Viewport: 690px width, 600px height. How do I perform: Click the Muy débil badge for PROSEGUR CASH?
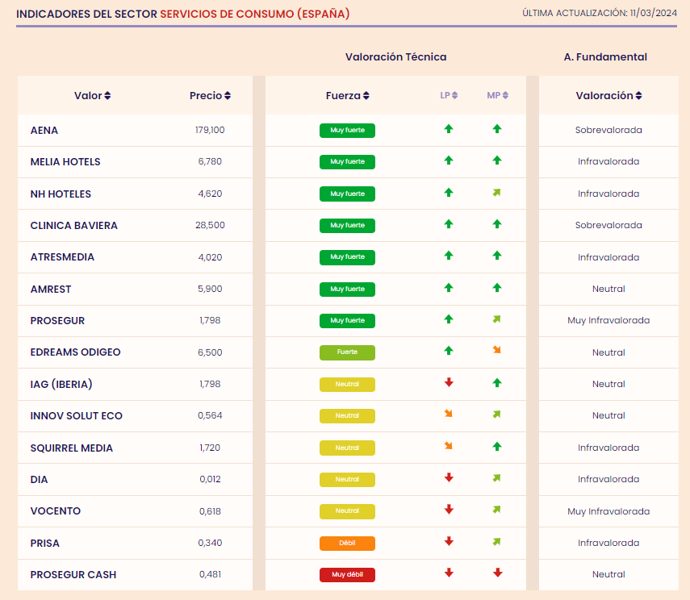347,574
